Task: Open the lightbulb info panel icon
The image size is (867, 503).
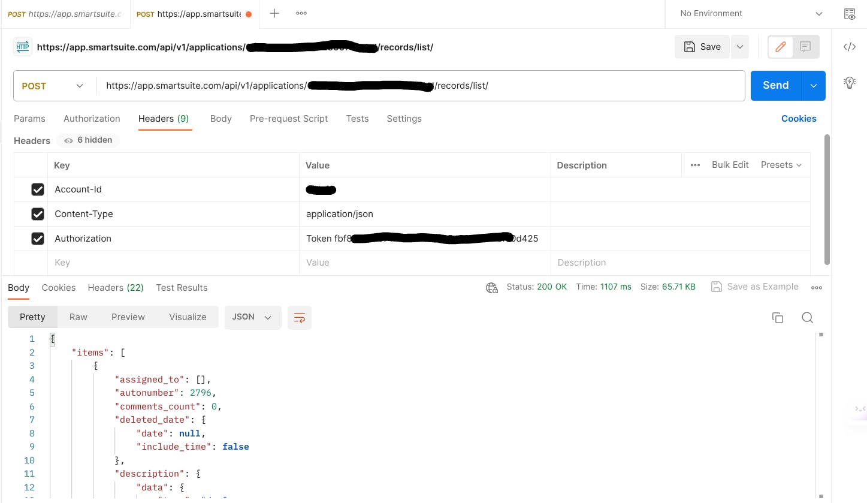Action: (x=850, y=83)
